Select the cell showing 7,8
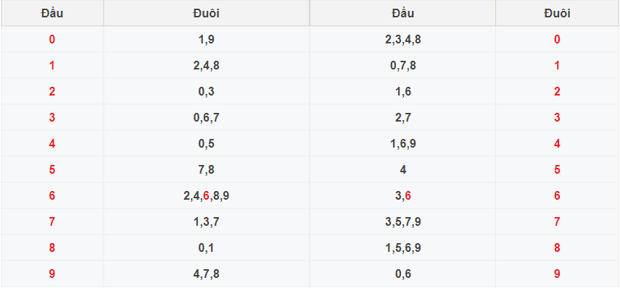The width and height of the screenshot is (620, 288). tap(206, 169)
